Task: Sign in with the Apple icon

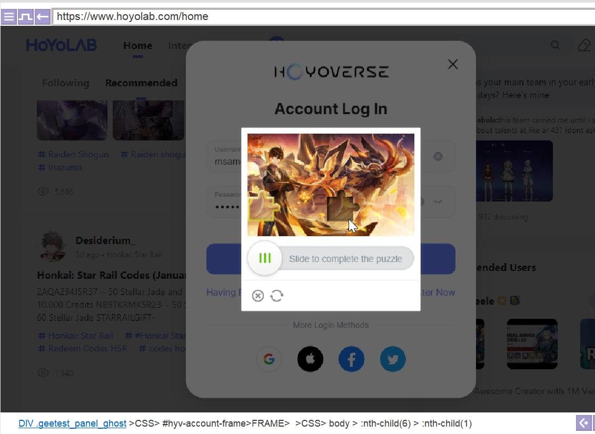Action: pos(310,359)
